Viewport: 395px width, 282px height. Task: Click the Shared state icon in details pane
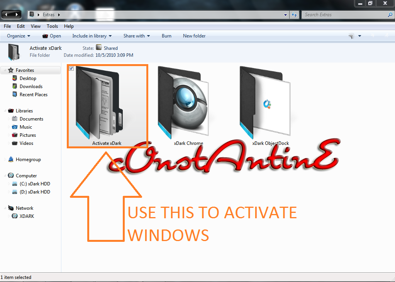(99, 48)
